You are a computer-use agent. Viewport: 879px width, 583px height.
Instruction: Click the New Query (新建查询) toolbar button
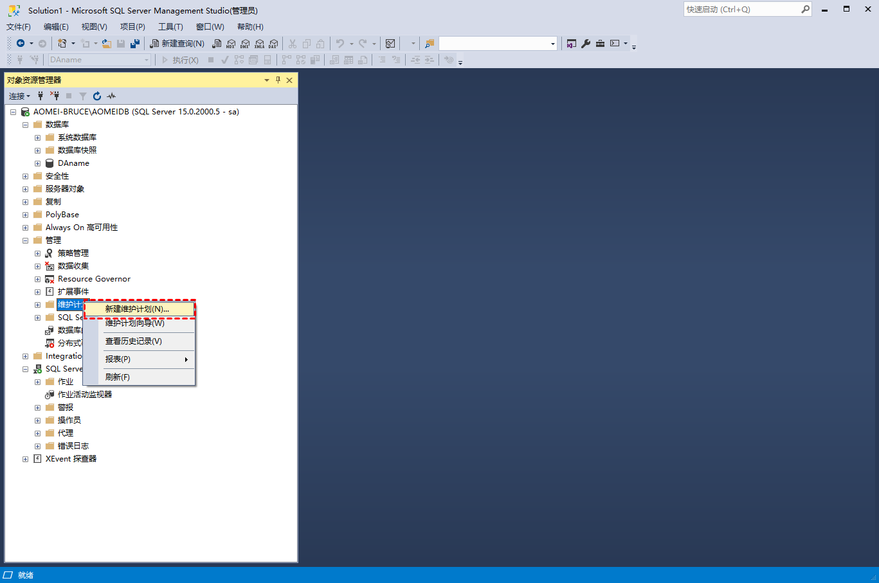(177, 44)
